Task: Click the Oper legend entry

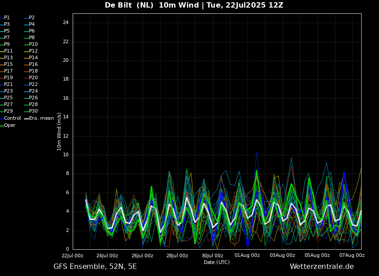Action: 8,125
